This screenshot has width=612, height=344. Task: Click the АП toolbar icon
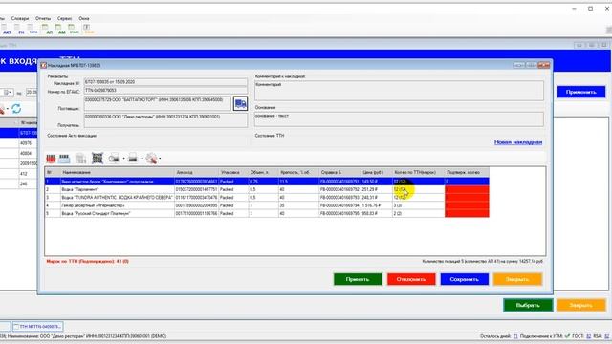tap(49, 30)
